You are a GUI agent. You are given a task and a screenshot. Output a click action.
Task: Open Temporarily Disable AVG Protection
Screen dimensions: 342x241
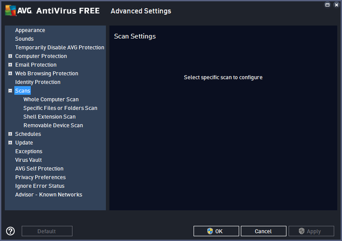click(x=60, y=47)
